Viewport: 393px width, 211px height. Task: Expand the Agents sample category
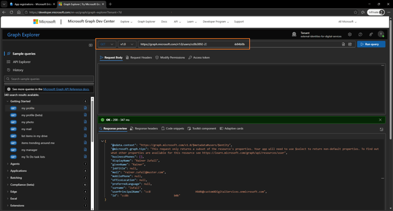(x=7, y=164)
